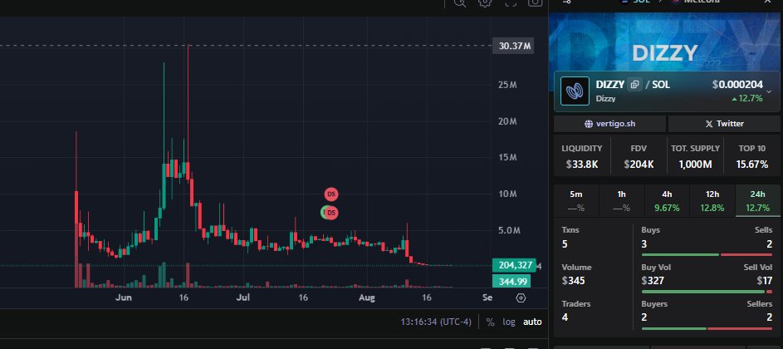Click the $0.000204 price text
783x349 pixels.
click(737, 85)
